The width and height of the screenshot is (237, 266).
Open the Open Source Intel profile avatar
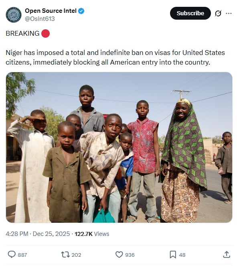14,15
